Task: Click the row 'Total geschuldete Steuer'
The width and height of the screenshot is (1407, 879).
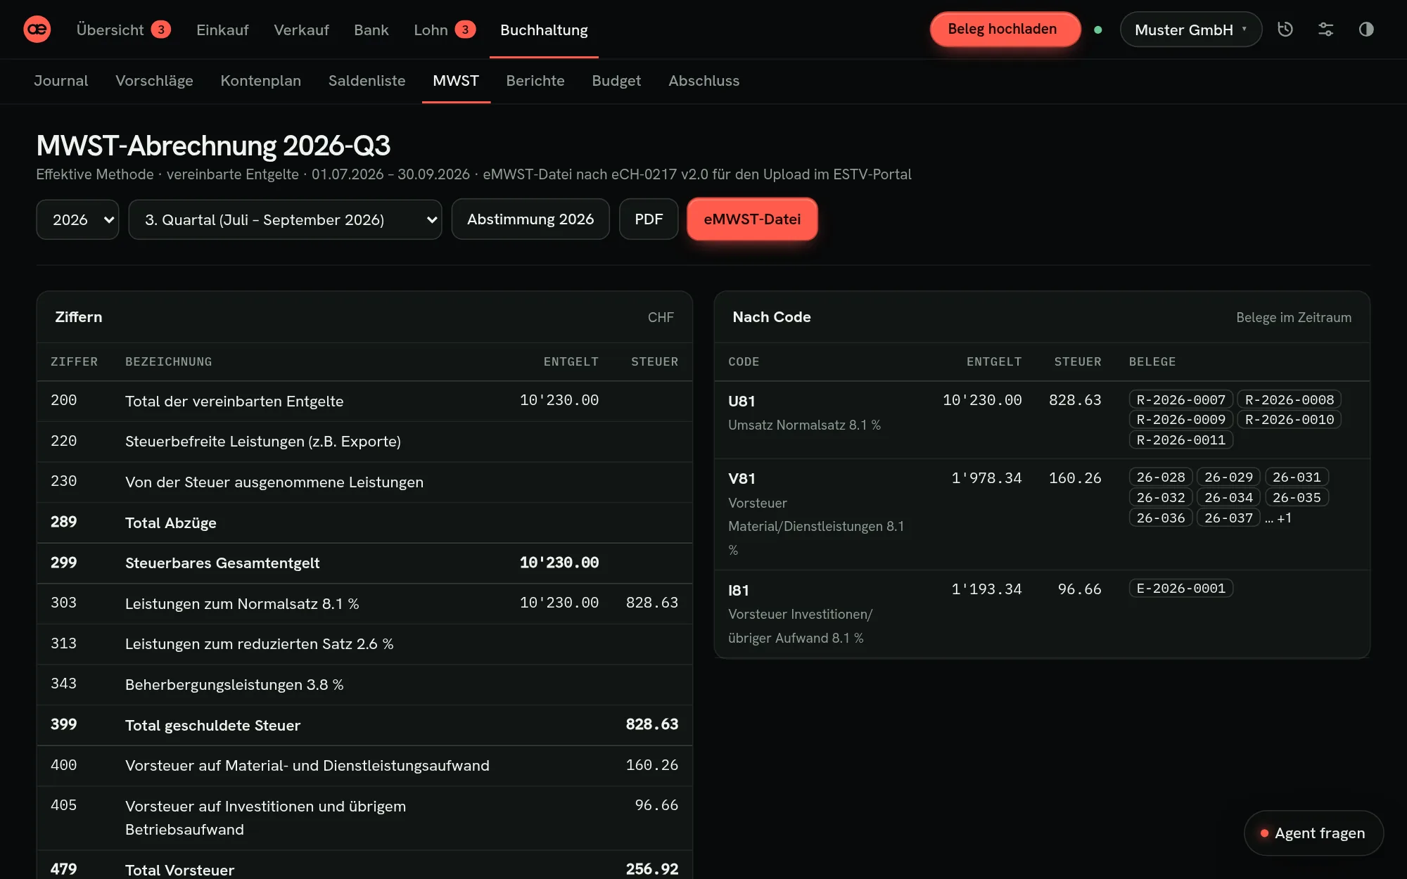Action: pos(364,725)
